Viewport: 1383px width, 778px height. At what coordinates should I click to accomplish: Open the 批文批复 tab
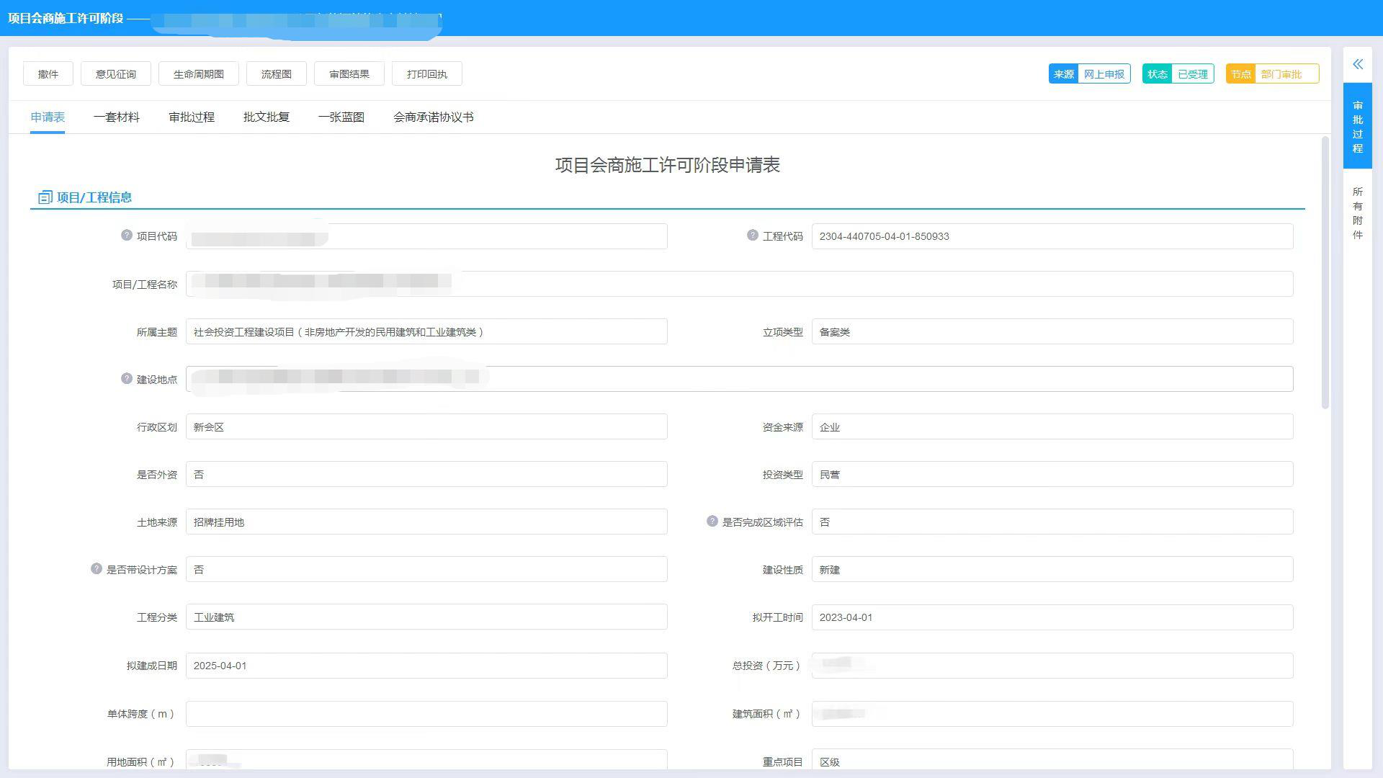point(267,117)
